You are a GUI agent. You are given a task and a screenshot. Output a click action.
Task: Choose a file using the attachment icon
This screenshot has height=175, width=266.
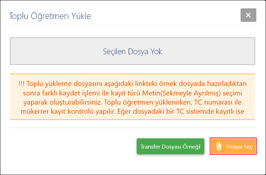pyautogui.click(x=218, y=146)
